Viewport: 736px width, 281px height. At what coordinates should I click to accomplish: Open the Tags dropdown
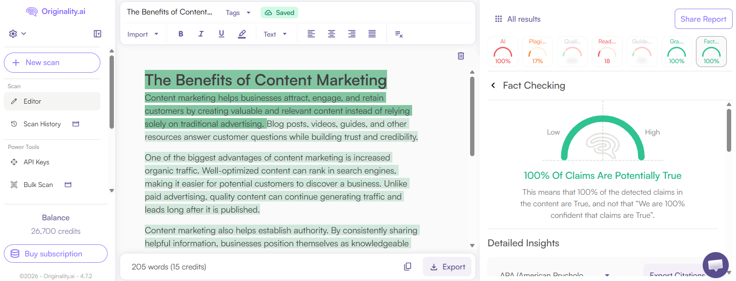(238, 13)
